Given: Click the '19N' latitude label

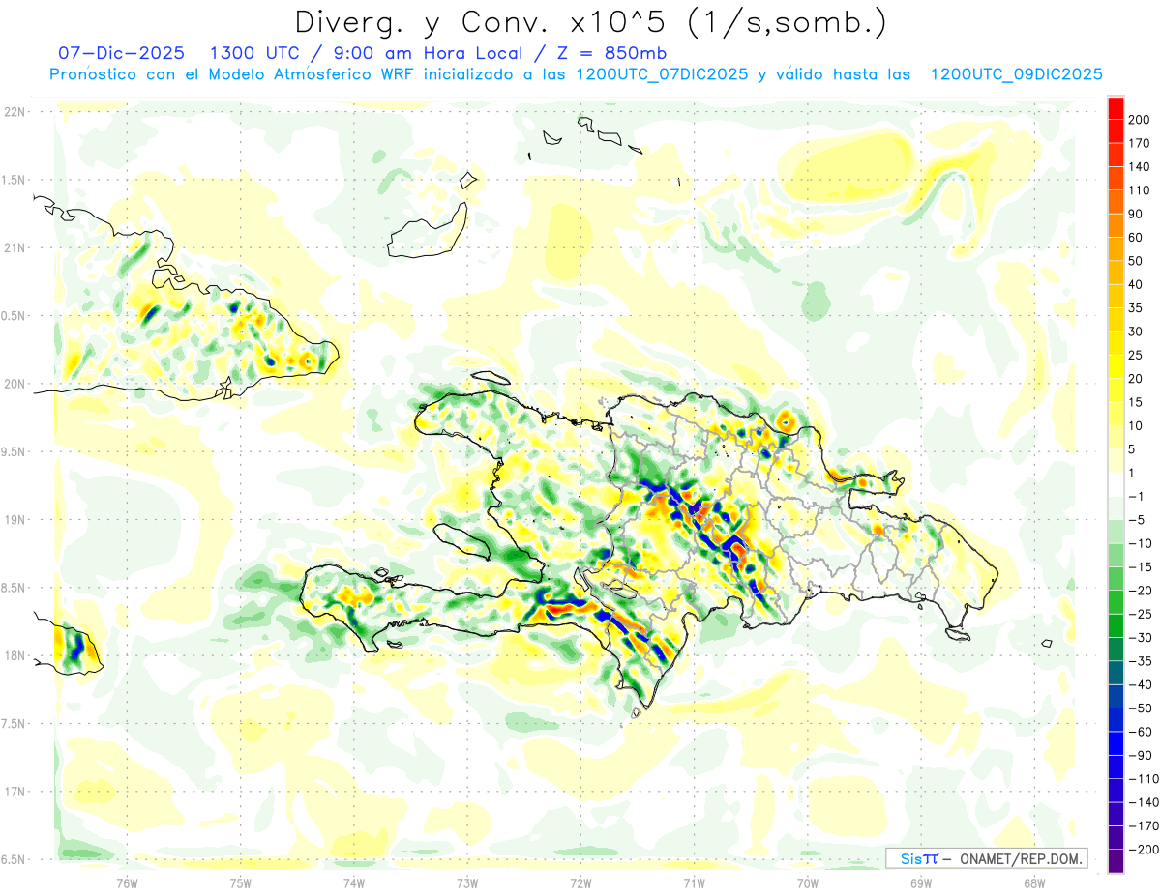Looking at the screenshot, I should tap(15, 520).
